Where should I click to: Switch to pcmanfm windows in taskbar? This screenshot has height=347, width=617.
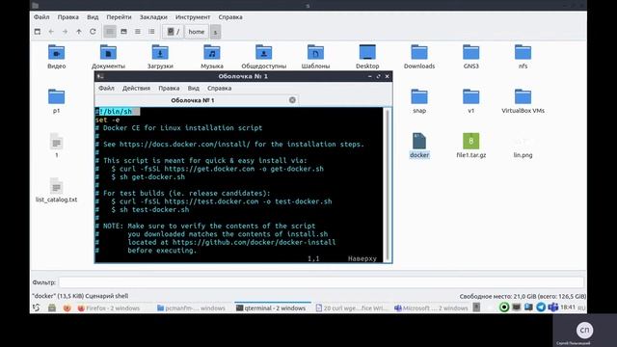tap(191, 308)
